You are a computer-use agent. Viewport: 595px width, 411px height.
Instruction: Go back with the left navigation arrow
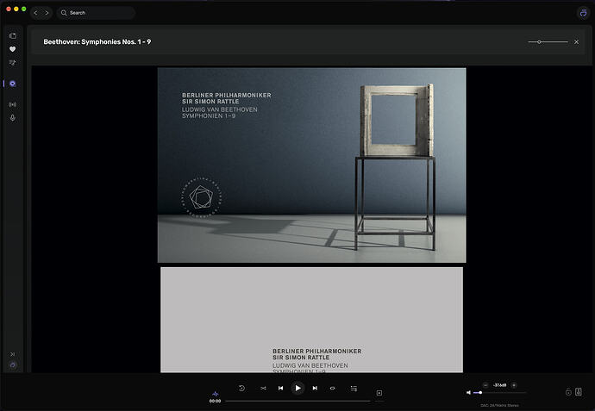(36, 13)
